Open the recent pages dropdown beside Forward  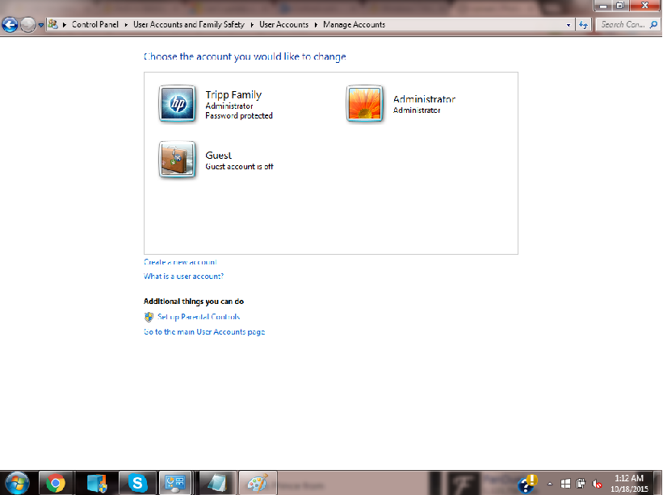(41, 25)
